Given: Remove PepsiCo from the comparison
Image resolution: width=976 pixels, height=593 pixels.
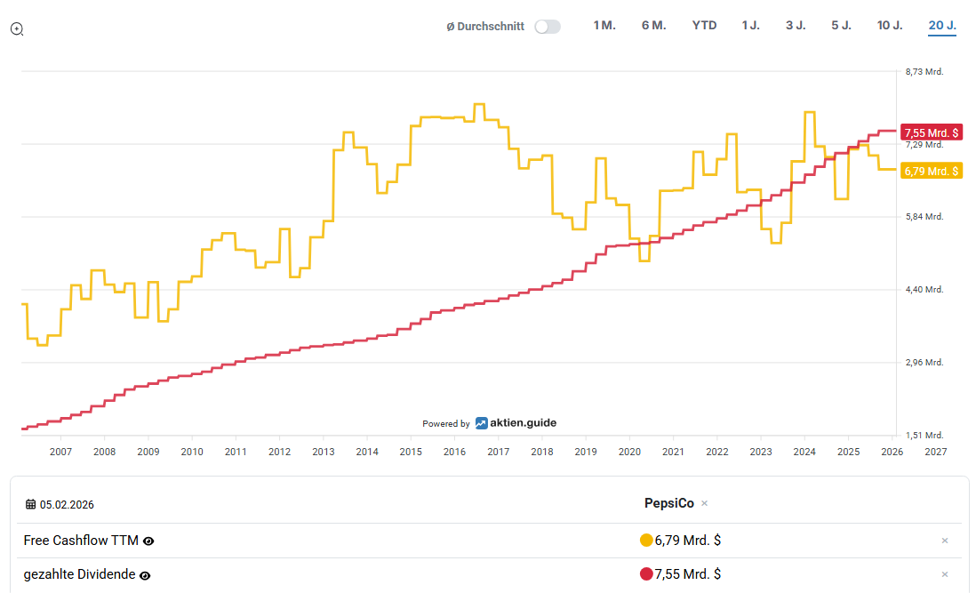Looking at the screenshot, I should [704, 503].
